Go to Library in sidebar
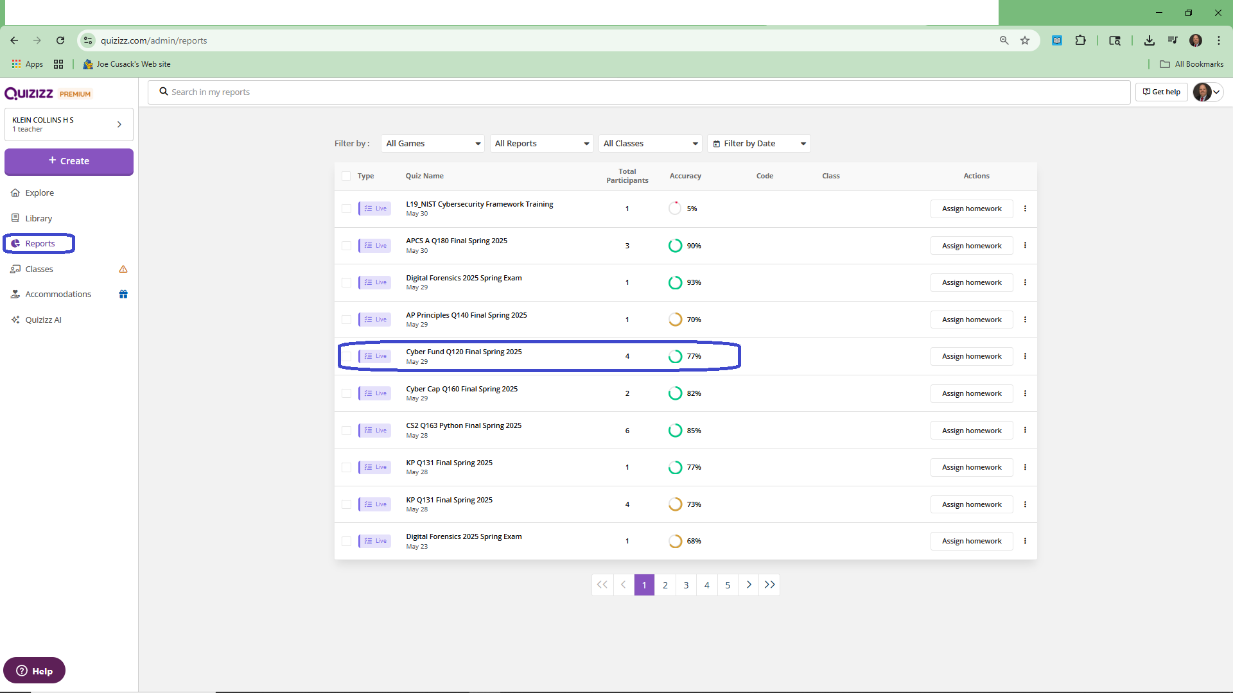1233x693 pixels. point(39,218)
